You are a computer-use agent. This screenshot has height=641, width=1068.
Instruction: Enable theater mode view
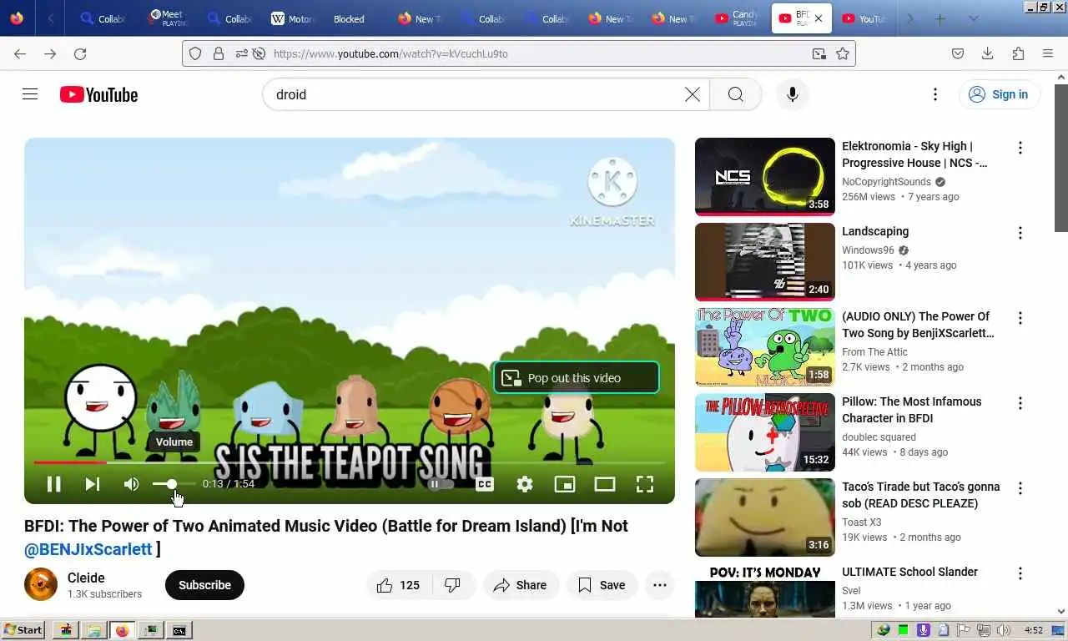[605, 484]
